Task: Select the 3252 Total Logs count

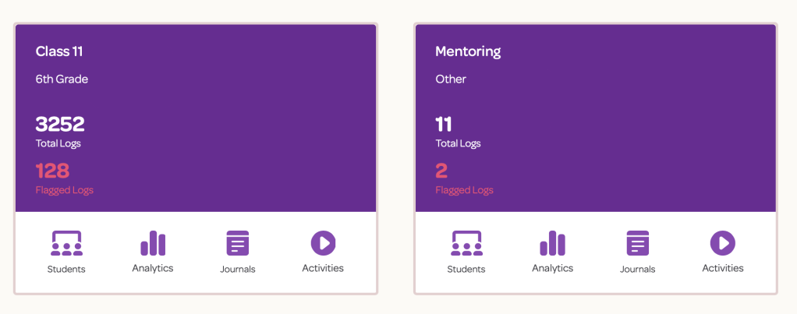Action: tap(60, 125)
